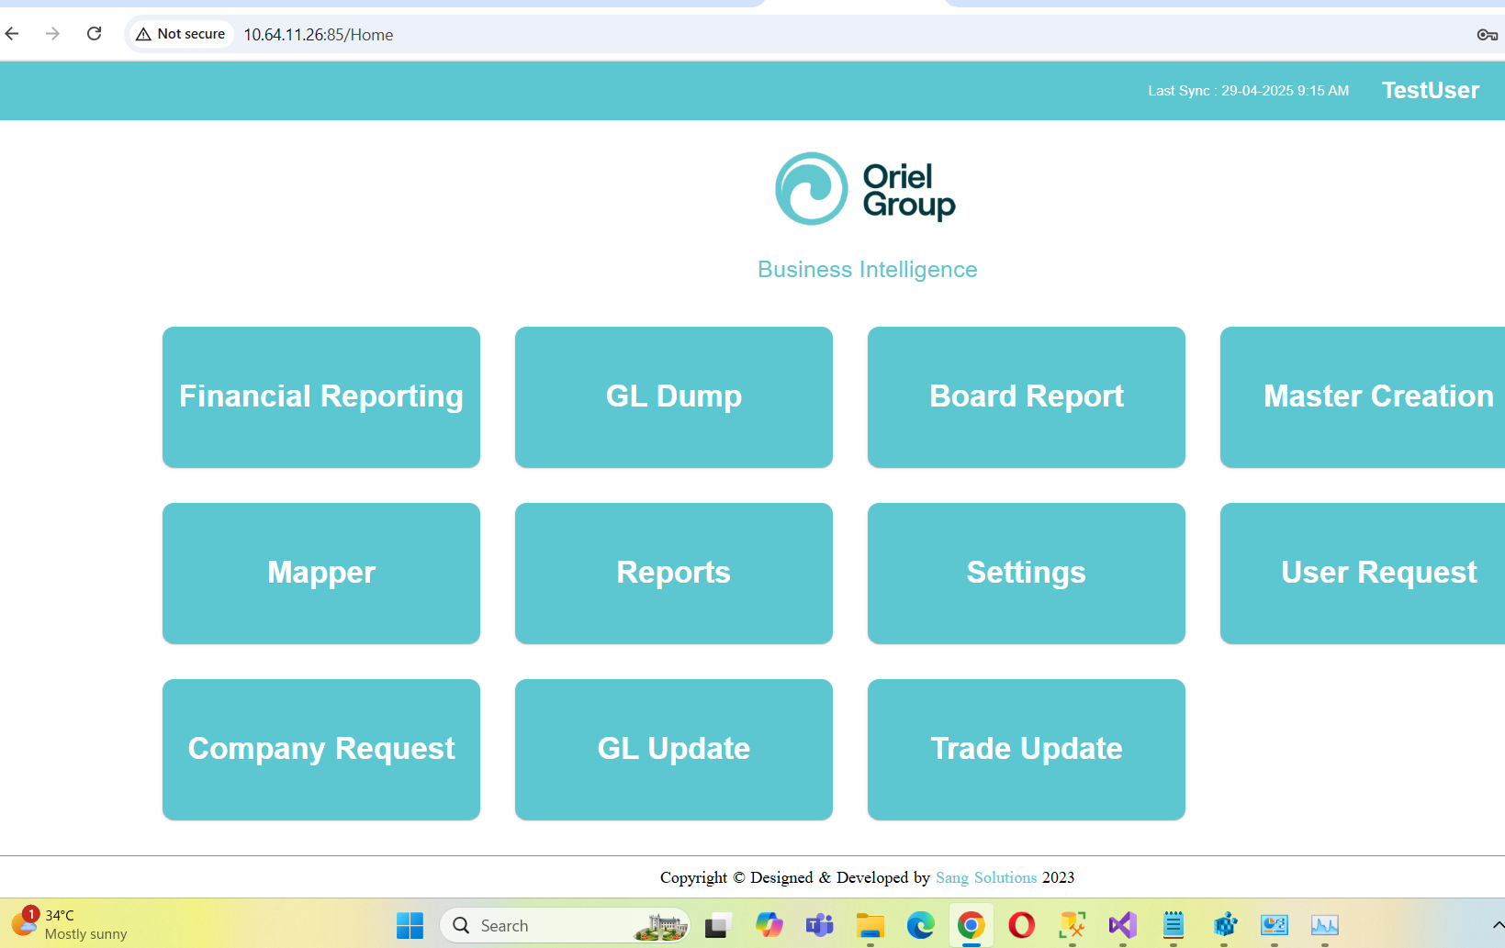The height and width of the screenshot is (948, 1505).
Task: Reload the page with the refresh icon
Action: 94,34
